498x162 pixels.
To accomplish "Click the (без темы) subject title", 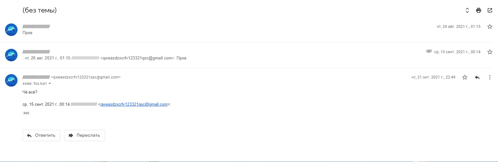I will (x=40, y=10).
